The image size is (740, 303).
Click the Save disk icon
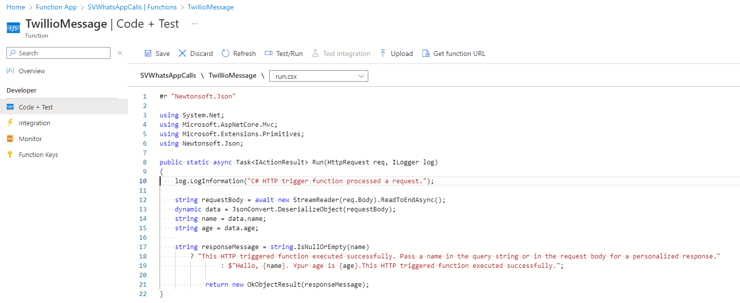tap(148, 53)
